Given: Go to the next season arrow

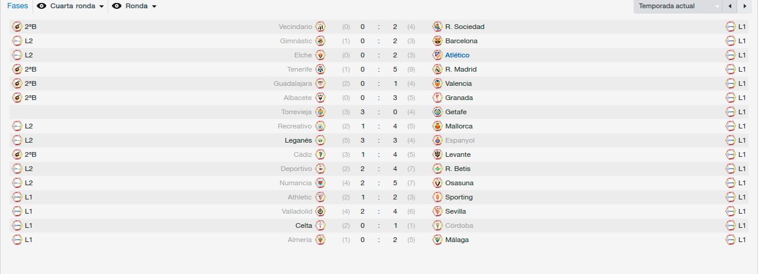Looking at the screenshot, I should pos(744,7).
